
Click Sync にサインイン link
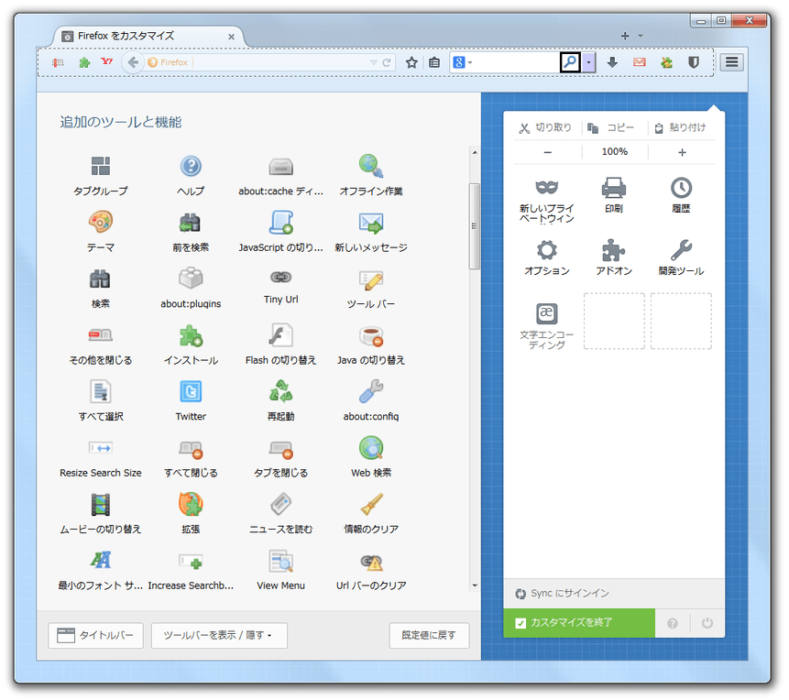(563, 594)
